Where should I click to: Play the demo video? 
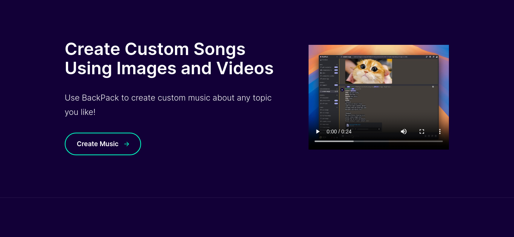pyautogui.click(x=318, y=131)
